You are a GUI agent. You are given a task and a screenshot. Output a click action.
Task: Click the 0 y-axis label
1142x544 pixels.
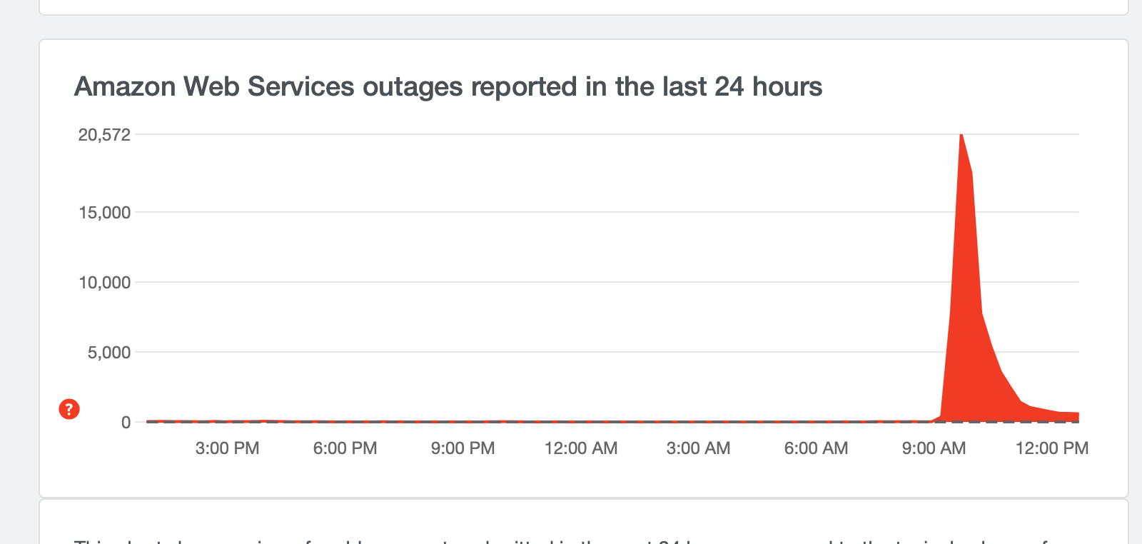126,422
